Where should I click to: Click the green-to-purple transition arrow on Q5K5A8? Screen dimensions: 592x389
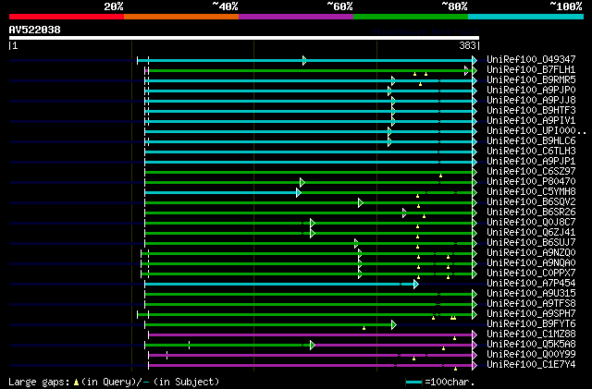pos(313,346)
